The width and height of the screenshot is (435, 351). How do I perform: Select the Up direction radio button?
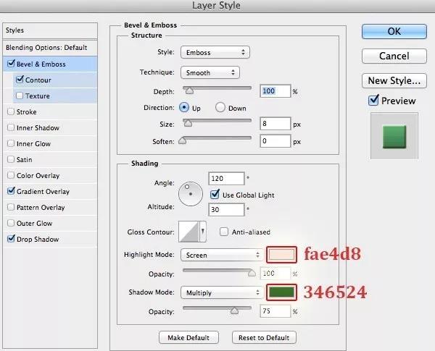pyautogui.click(x=184, y=107)
